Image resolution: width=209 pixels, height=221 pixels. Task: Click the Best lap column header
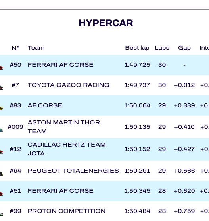tap(137, 48)
